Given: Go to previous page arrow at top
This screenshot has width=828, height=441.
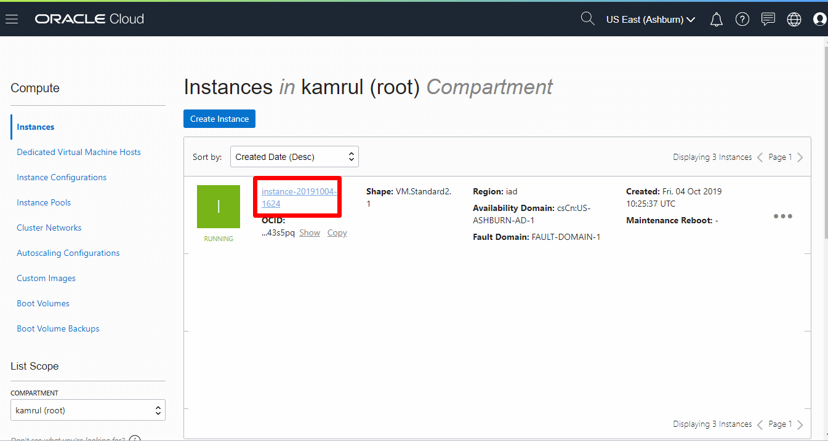Looking at the screenshot, I should 760,157.
